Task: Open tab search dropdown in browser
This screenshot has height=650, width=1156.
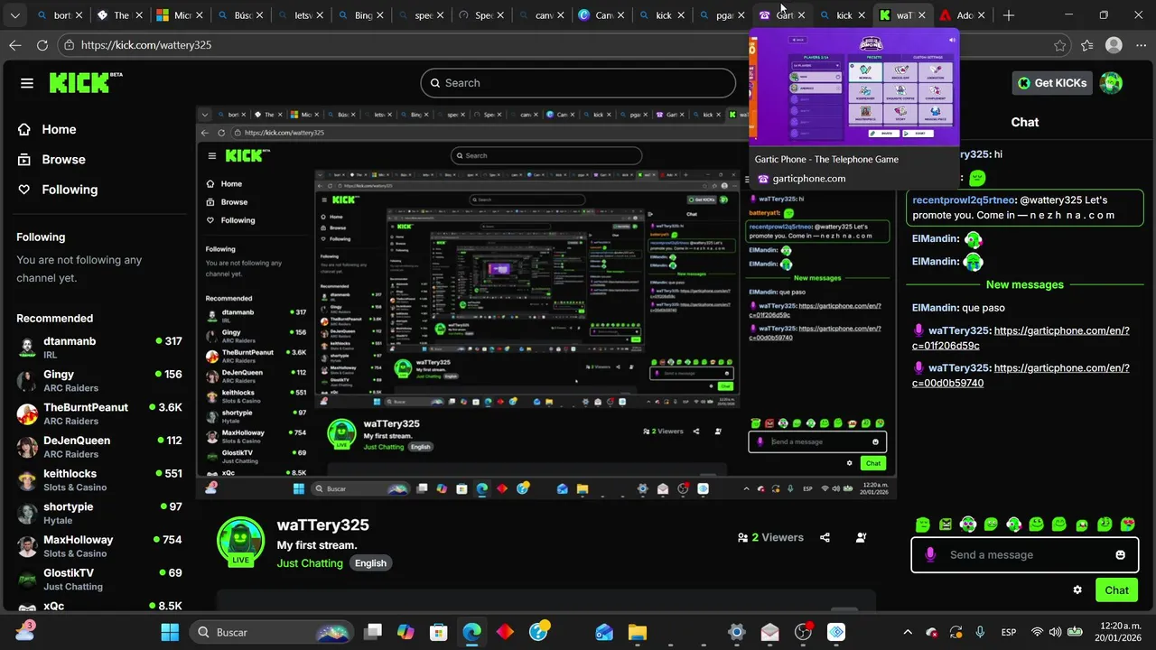Action: tap(14, 15)
